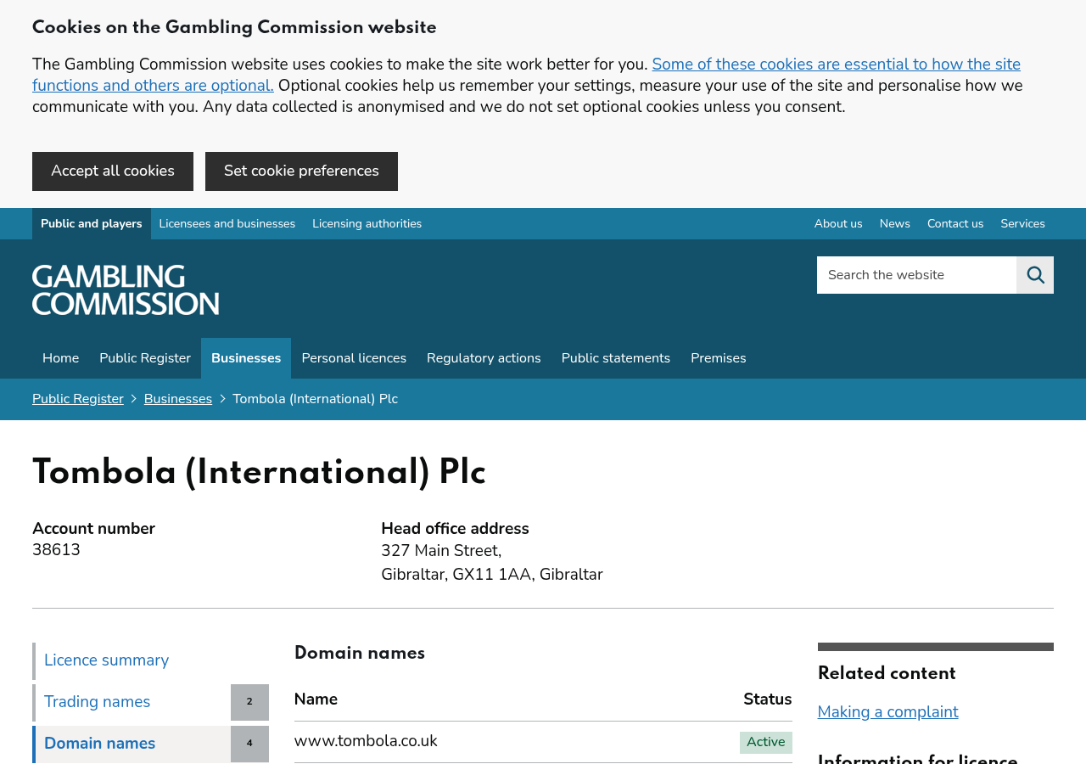Viewport: 1086px width, 764px height.
Task: Click the Trading names count badge 2
Action: pyautogui.click(x=249, y=702)
